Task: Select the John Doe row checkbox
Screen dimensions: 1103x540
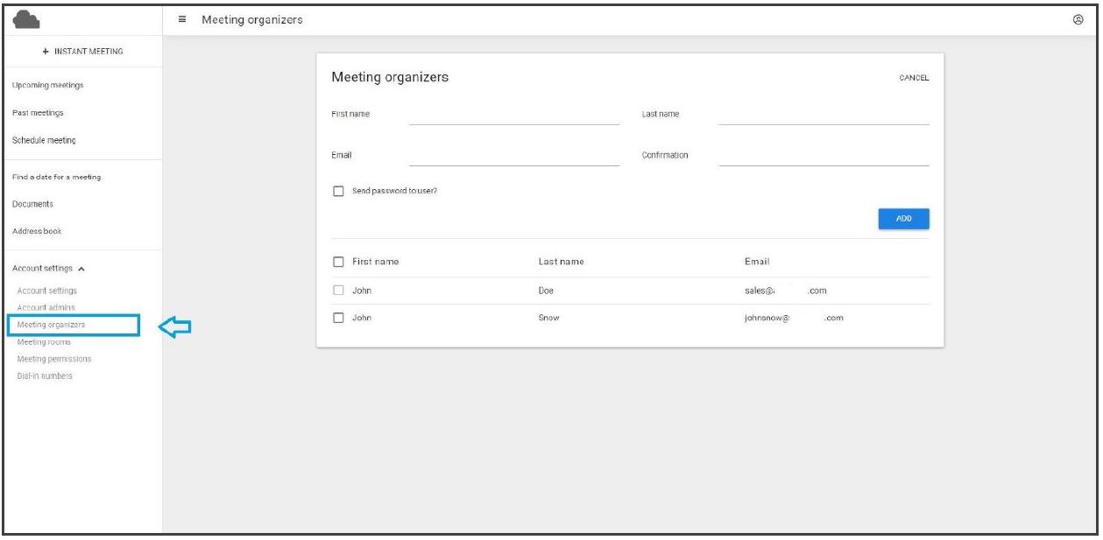Action: point(338,291)
